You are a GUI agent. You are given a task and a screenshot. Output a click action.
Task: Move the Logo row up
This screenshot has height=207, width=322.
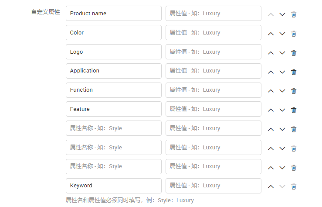click(271, 53)
